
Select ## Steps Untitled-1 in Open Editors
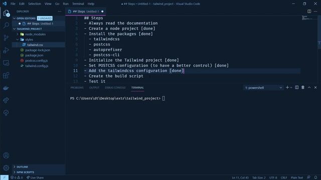tap(39, 23)
